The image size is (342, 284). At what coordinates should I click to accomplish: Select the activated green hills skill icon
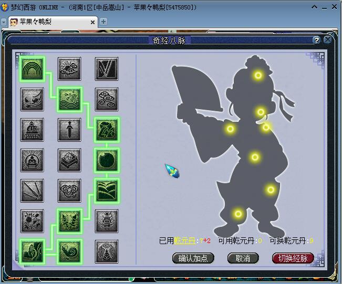coord(107,191)
